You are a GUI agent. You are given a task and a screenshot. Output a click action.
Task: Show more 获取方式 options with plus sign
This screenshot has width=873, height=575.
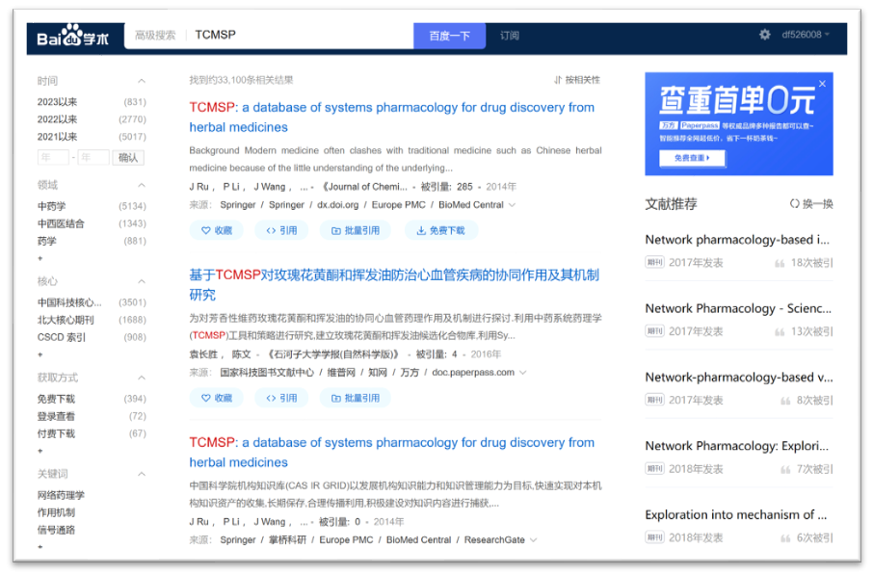(x=40, y=451)
